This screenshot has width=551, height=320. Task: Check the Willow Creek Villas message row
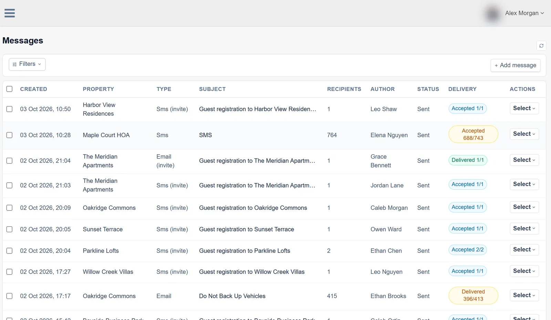click(9, 272)
